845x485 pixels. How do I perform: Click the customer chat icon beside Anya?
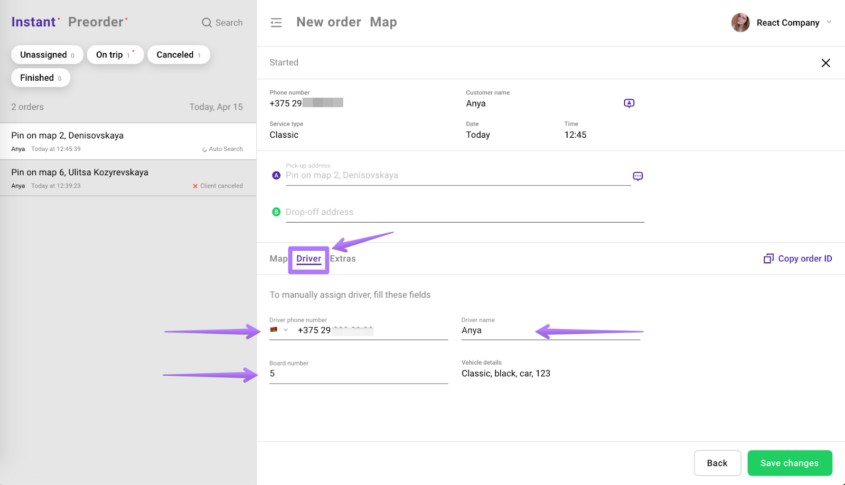coord(628,103)
